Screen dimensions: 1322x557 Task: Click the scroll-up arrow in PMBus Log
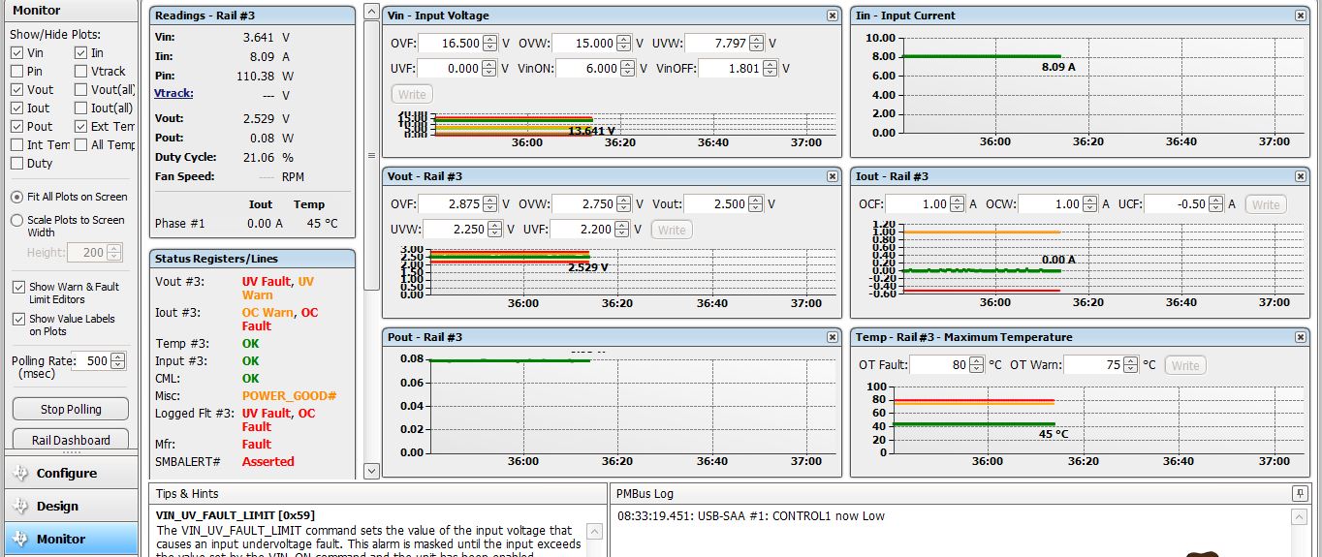pyautogui.click(x=1300, y=517)
